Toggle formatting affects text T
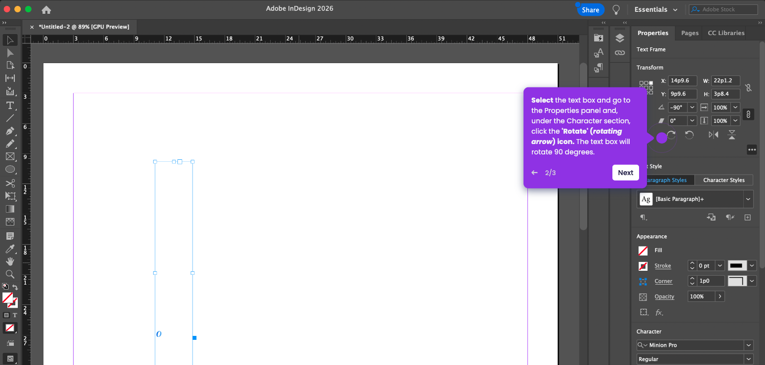Screen dimensions: 765x365 point(15,315)
